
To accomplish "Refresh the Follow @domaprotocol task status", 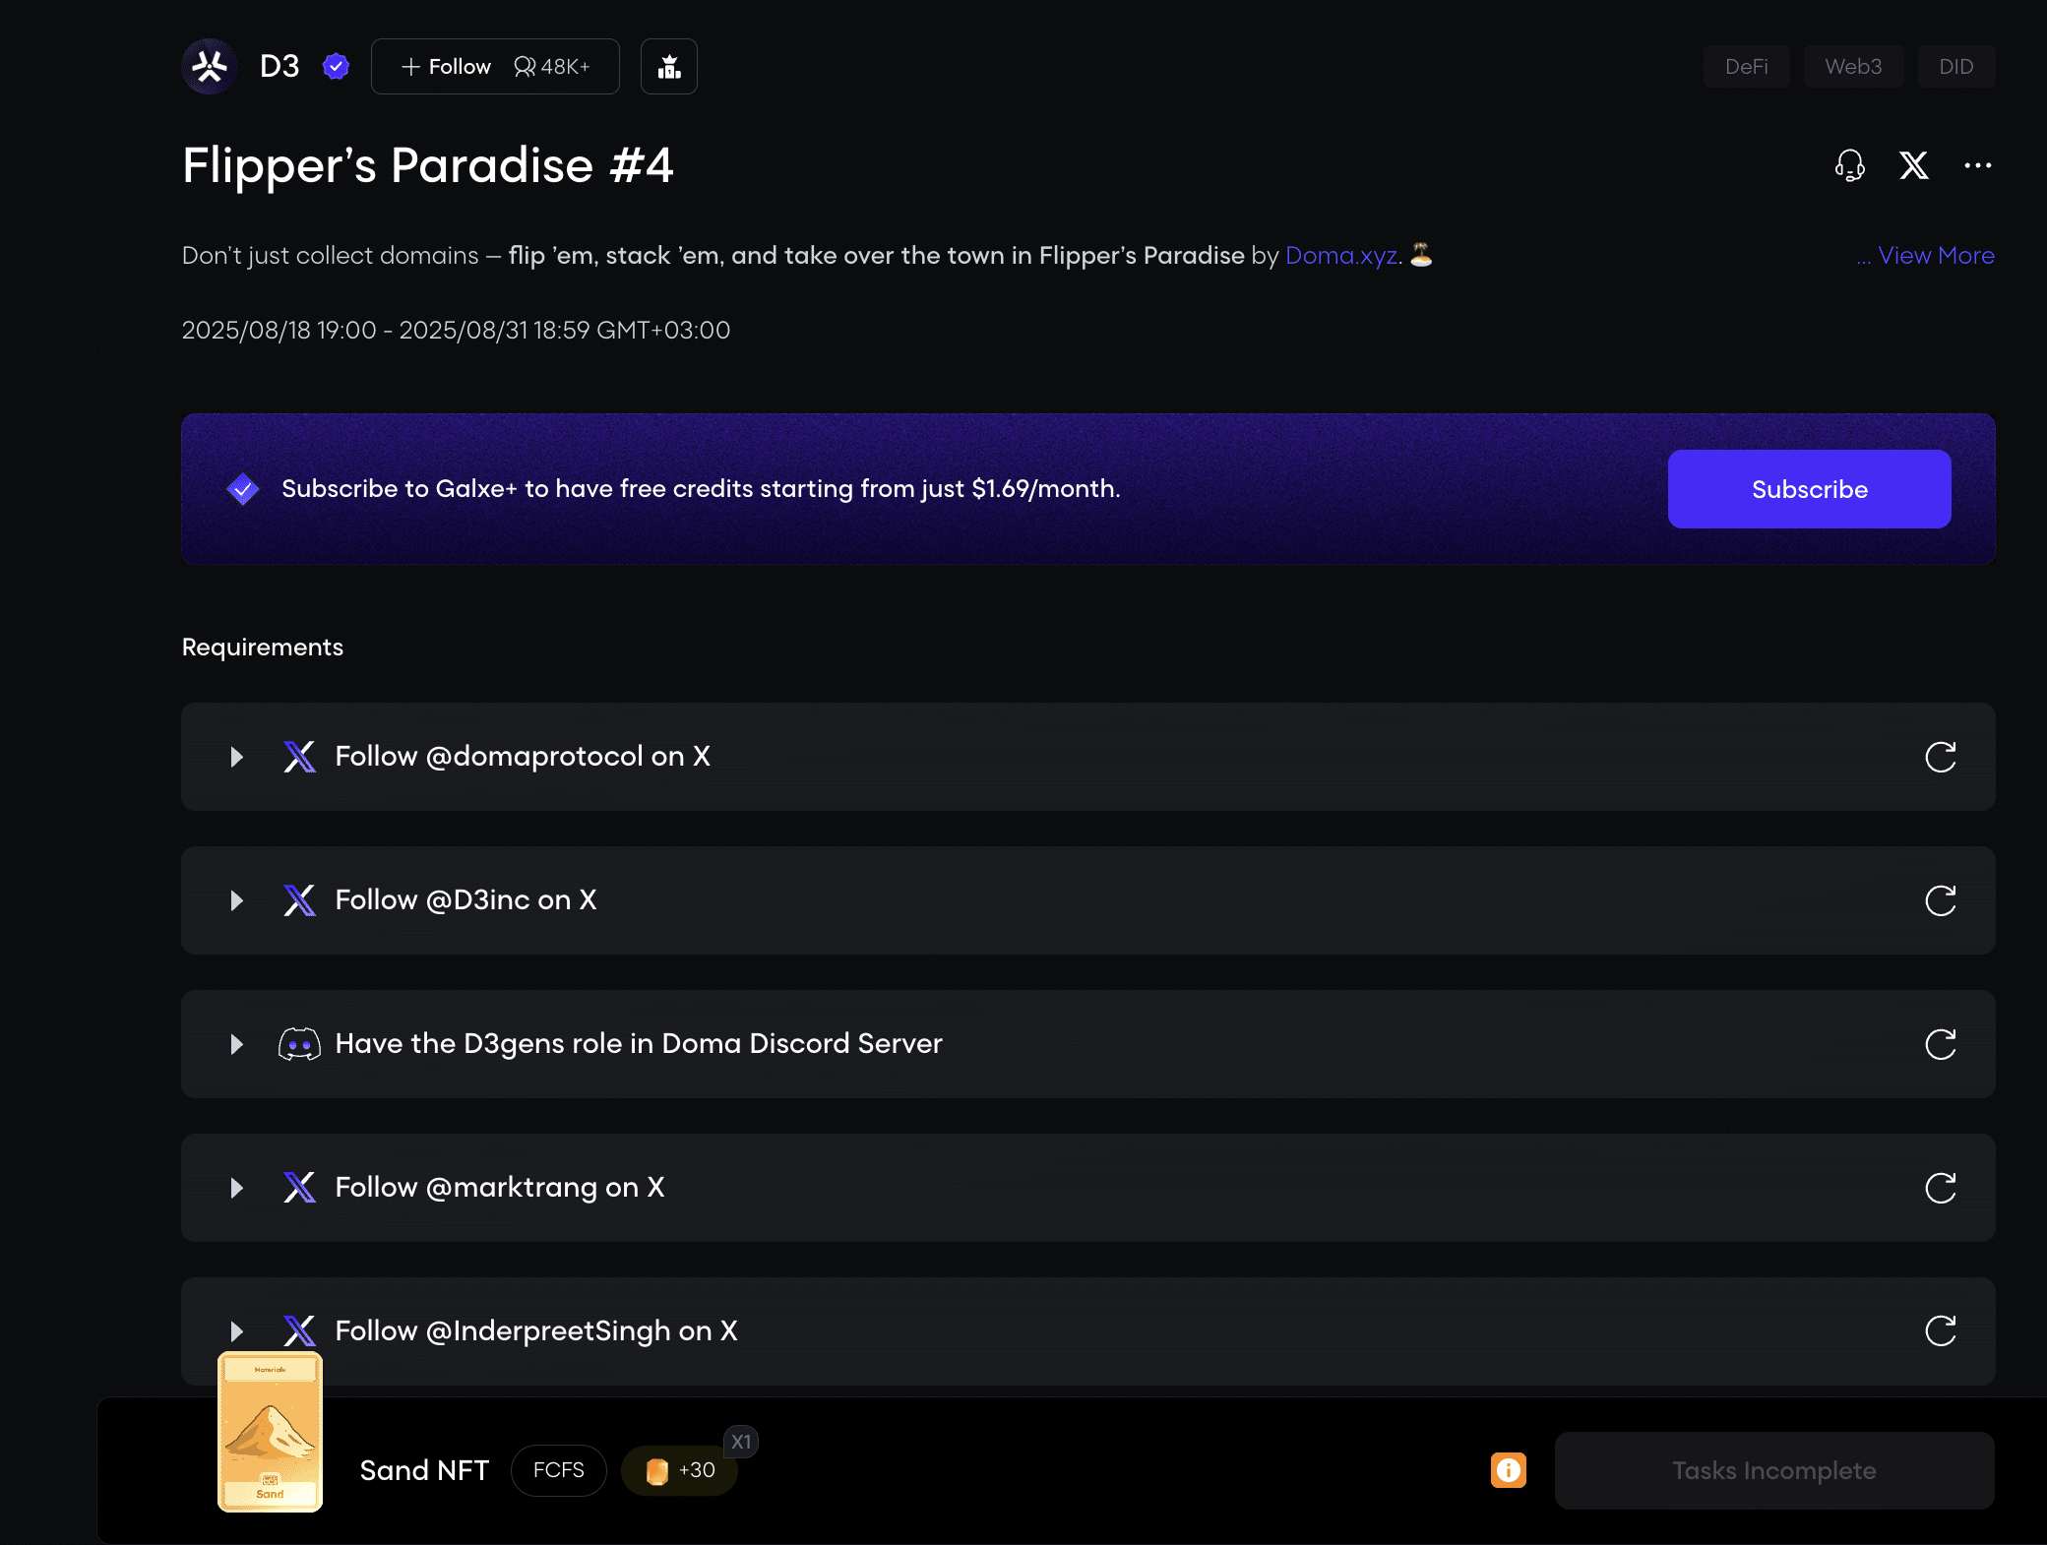I will point(1940,757).
